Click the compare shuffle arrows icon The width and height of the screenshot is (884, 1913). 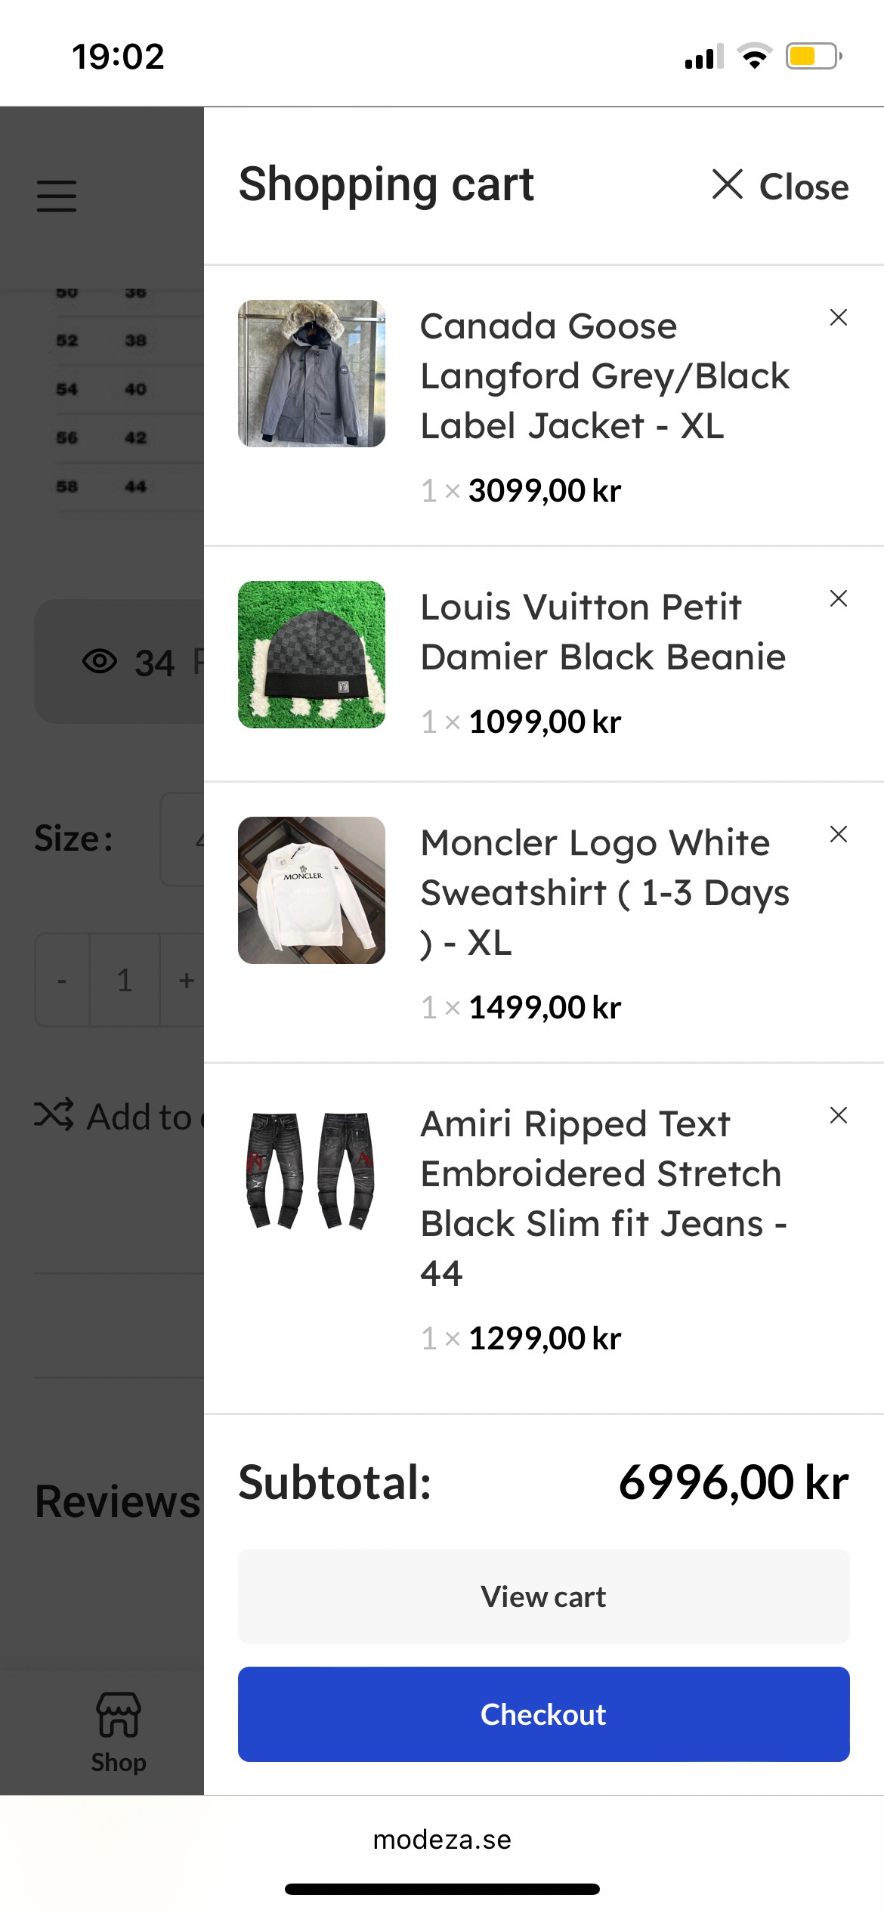click(54, 1115)
